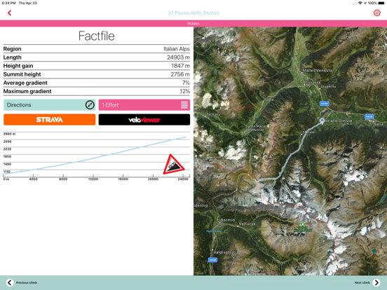
Task: Tap the 2960 m elevation axis label
Action: point(9,134)
